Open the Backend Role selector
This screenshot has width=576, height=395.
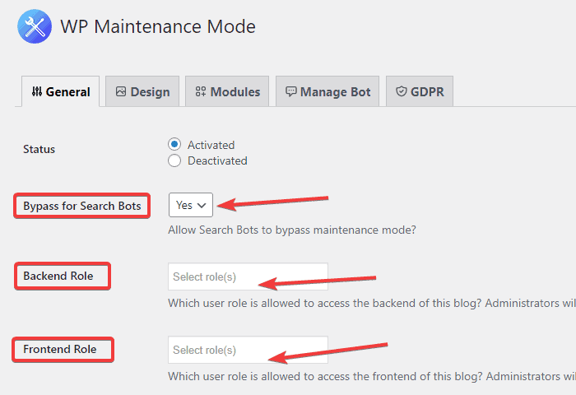click(248, 276)
